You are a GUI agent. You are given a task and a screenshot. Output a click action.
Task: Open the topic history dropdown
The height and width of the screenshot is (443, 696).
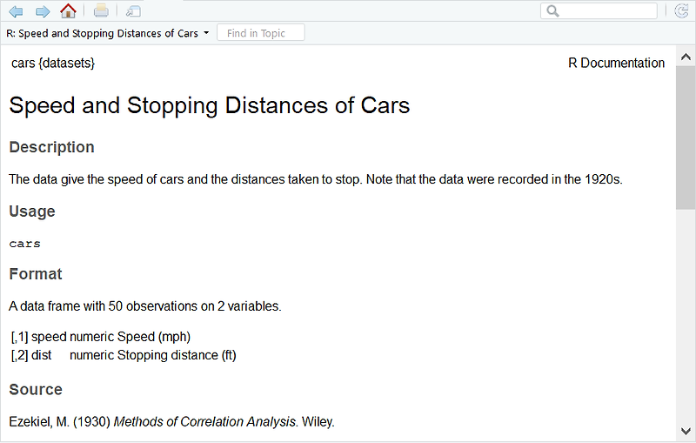pos(107,33)
